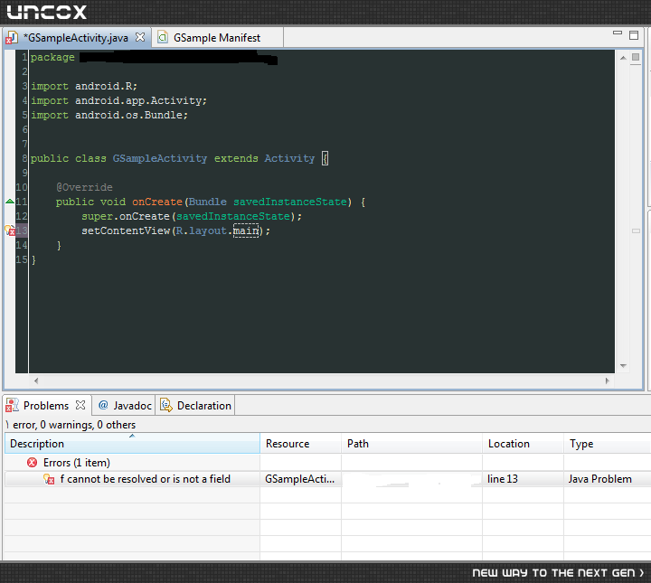The height and width of the screenshot is (583, 651).
Task: Click the 'line 13' location cell
Action: tap(523, 479)
